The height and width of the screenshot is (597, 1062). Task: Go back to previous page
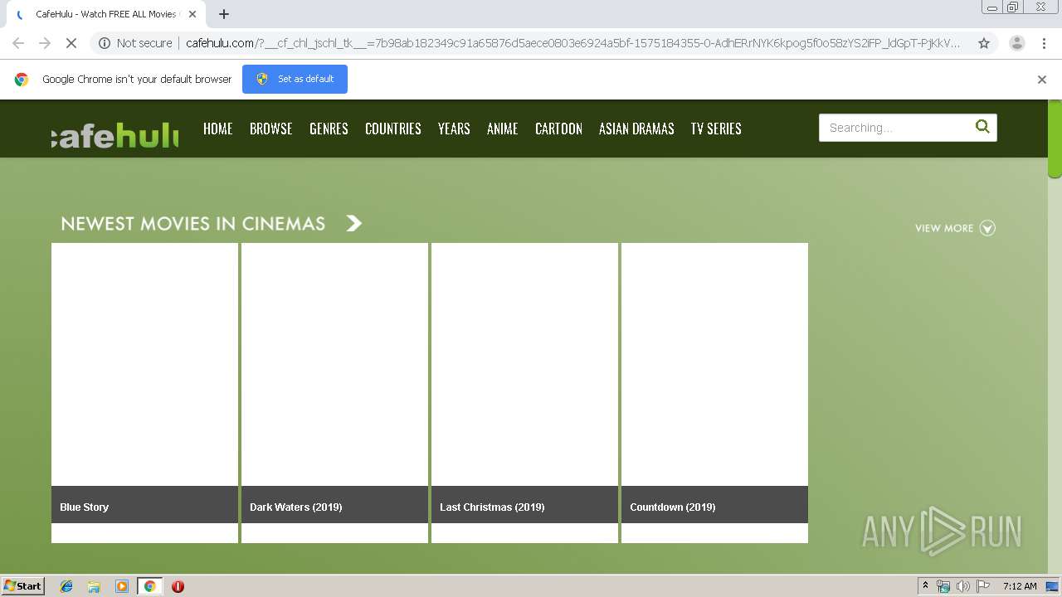click(x=18, y=43)
